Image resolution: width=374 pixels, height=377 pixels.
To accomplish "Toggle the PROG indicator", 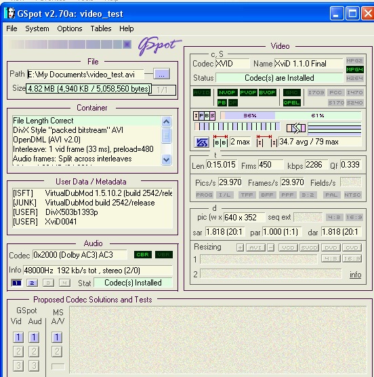I will pyautogui.click(x=204, y=195).
